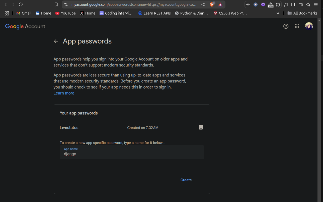Open the Brave Wallet icon
323x202 pixels.
[x=301, y=4]
